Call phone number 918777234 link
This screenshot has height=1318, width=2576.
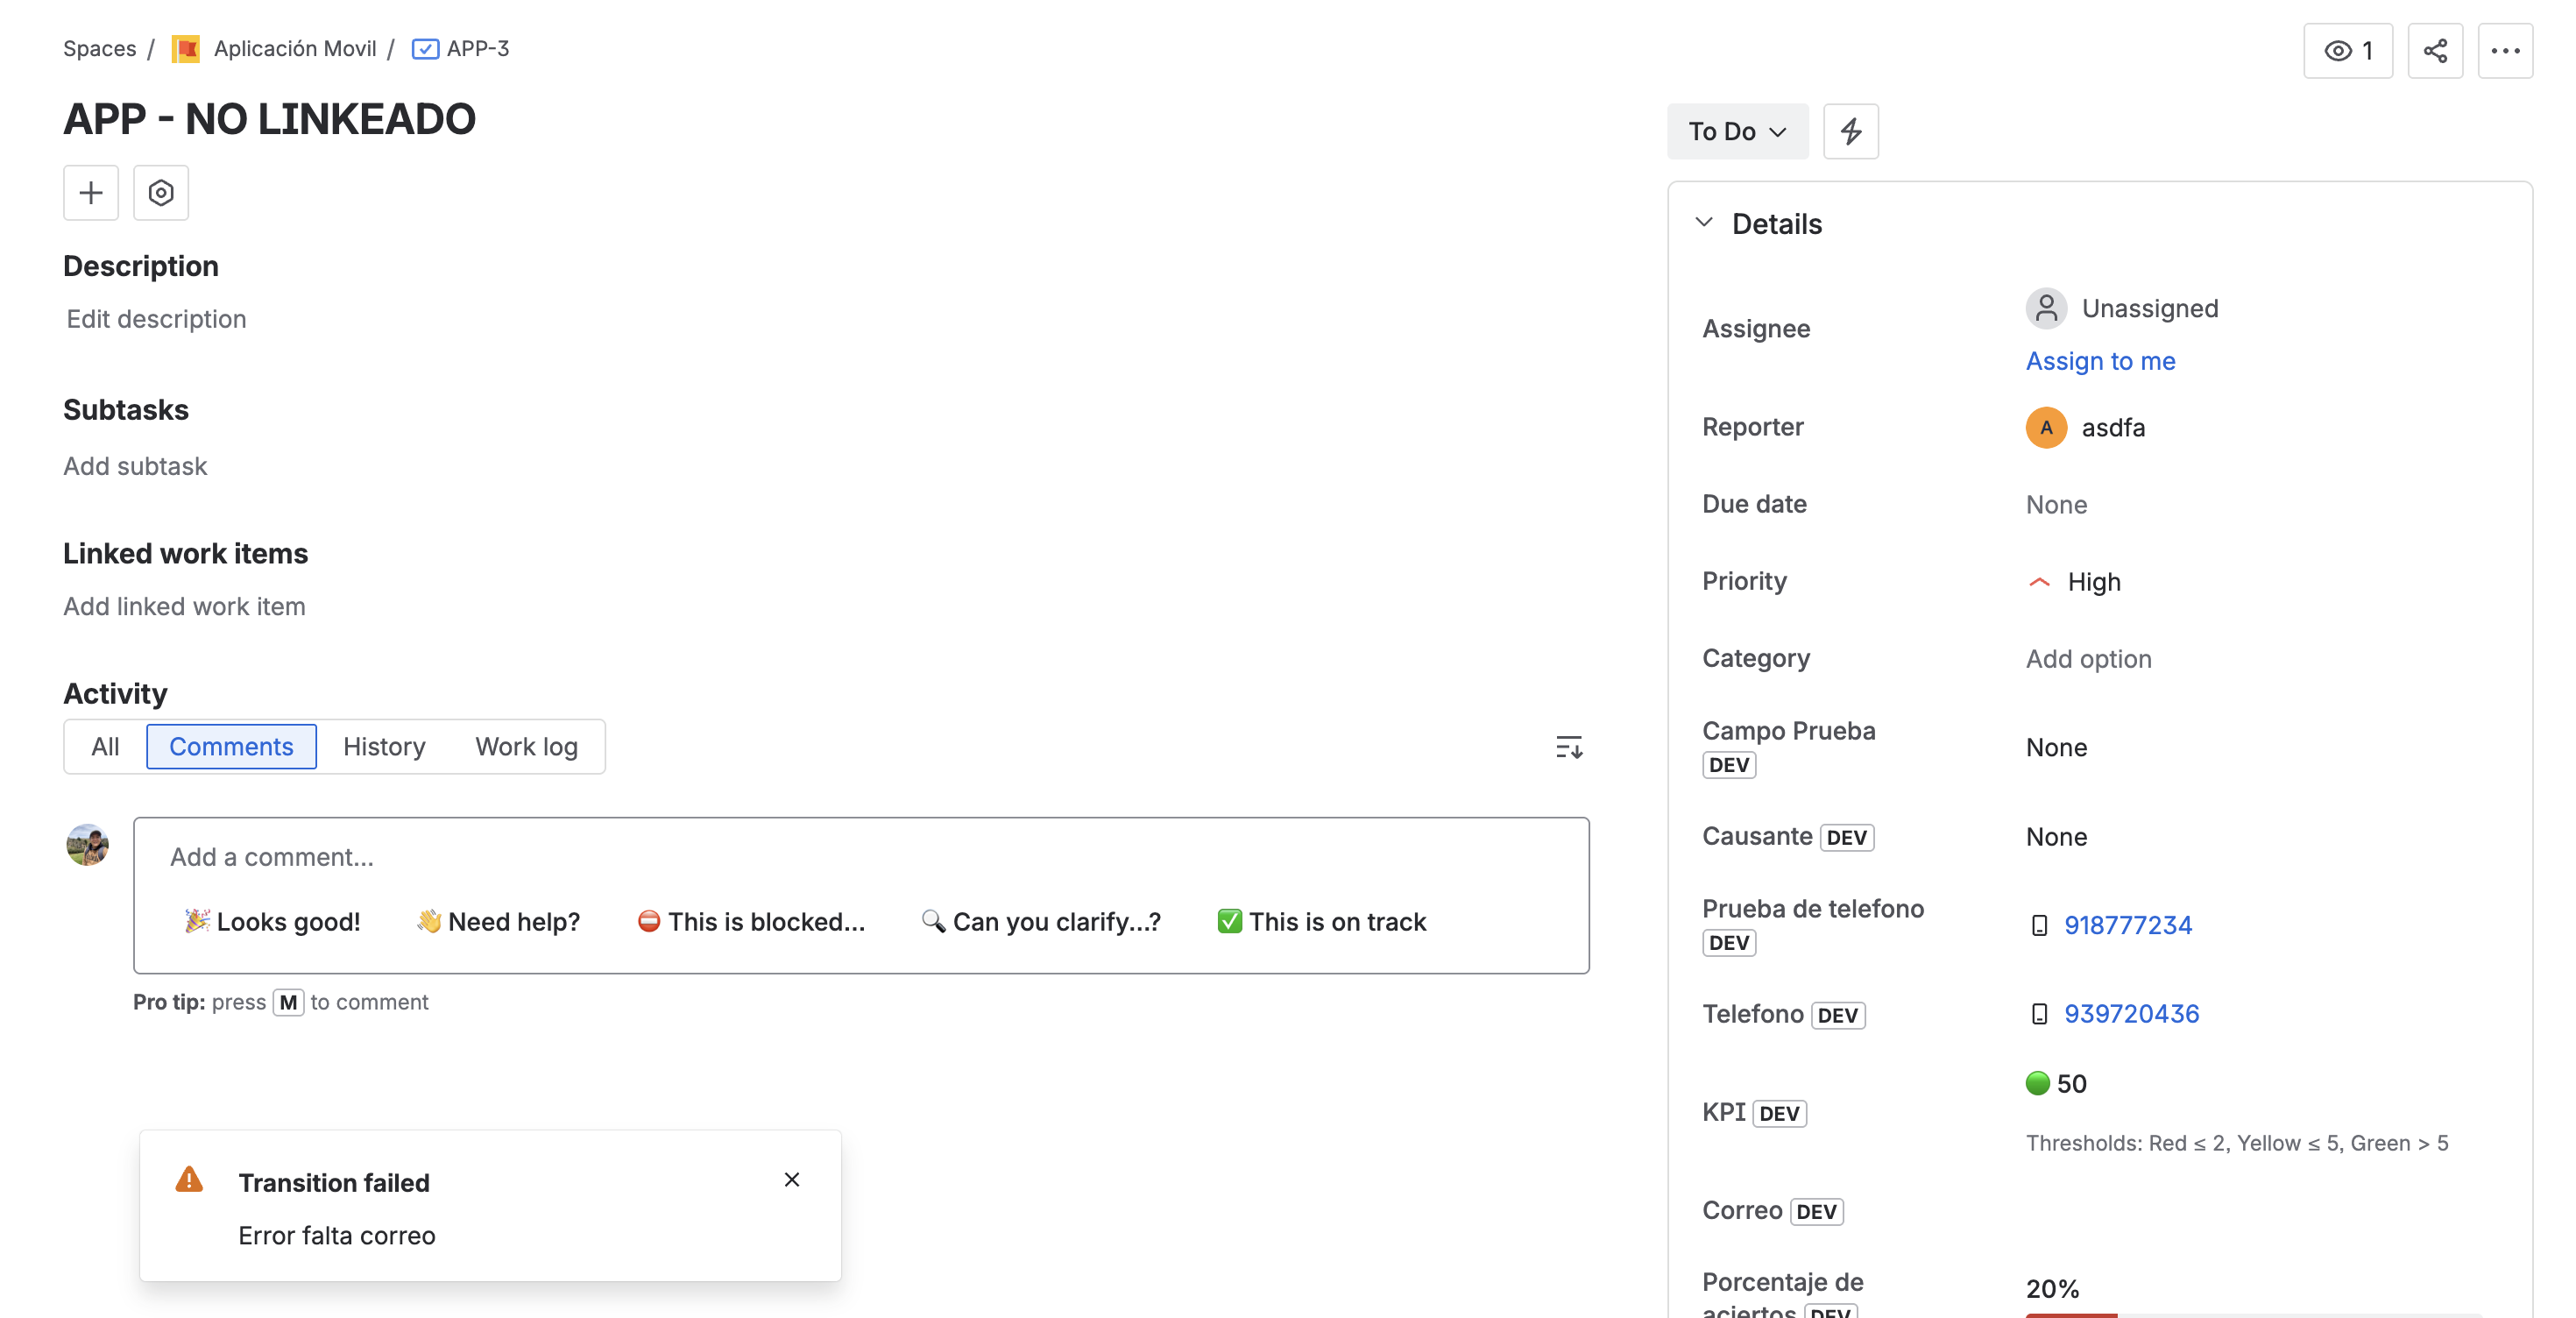(2127, 925)
